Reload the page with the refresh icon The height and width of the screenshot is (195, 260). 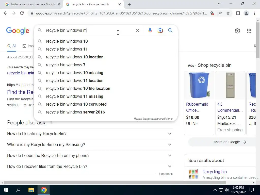click(22, 13)
